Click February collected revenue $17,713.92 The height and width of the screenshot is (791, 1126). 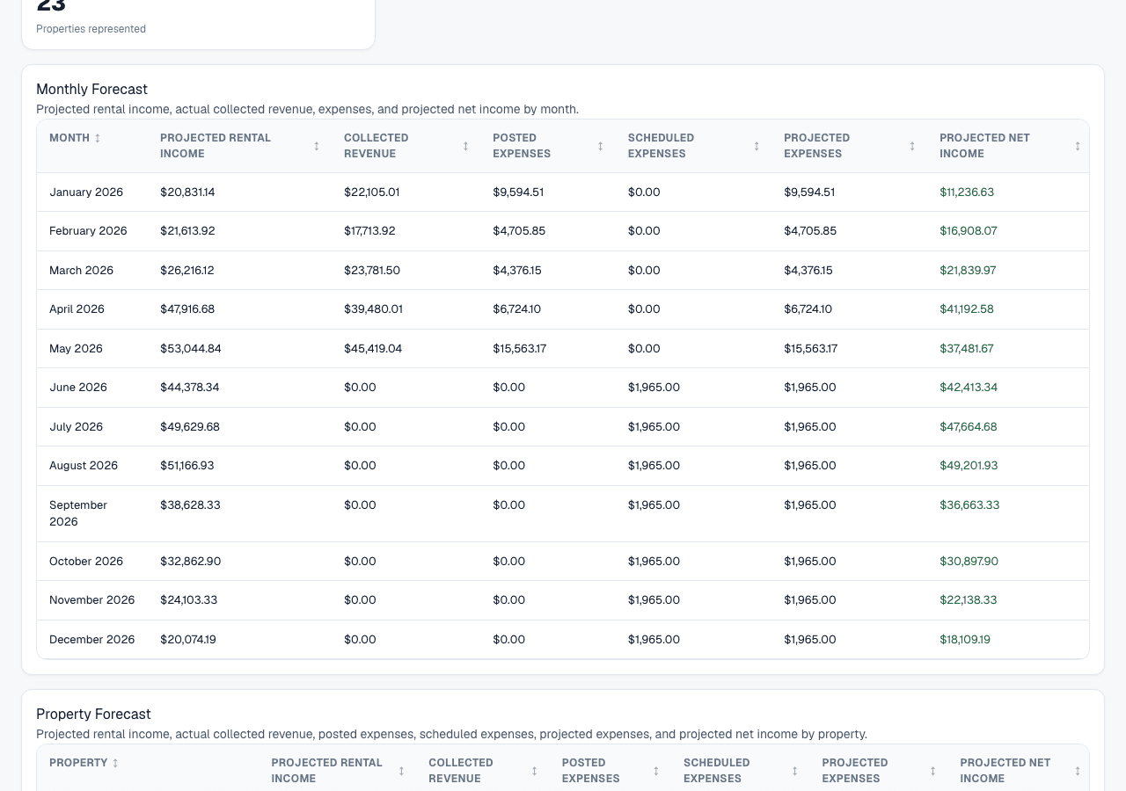click(x=369, y=231)
